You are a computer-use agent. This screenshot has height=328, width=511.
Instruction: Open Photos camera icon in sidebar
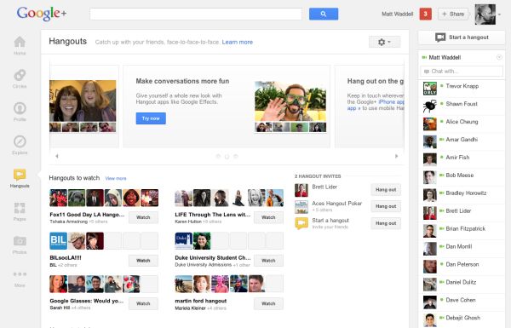pos(20,241)
